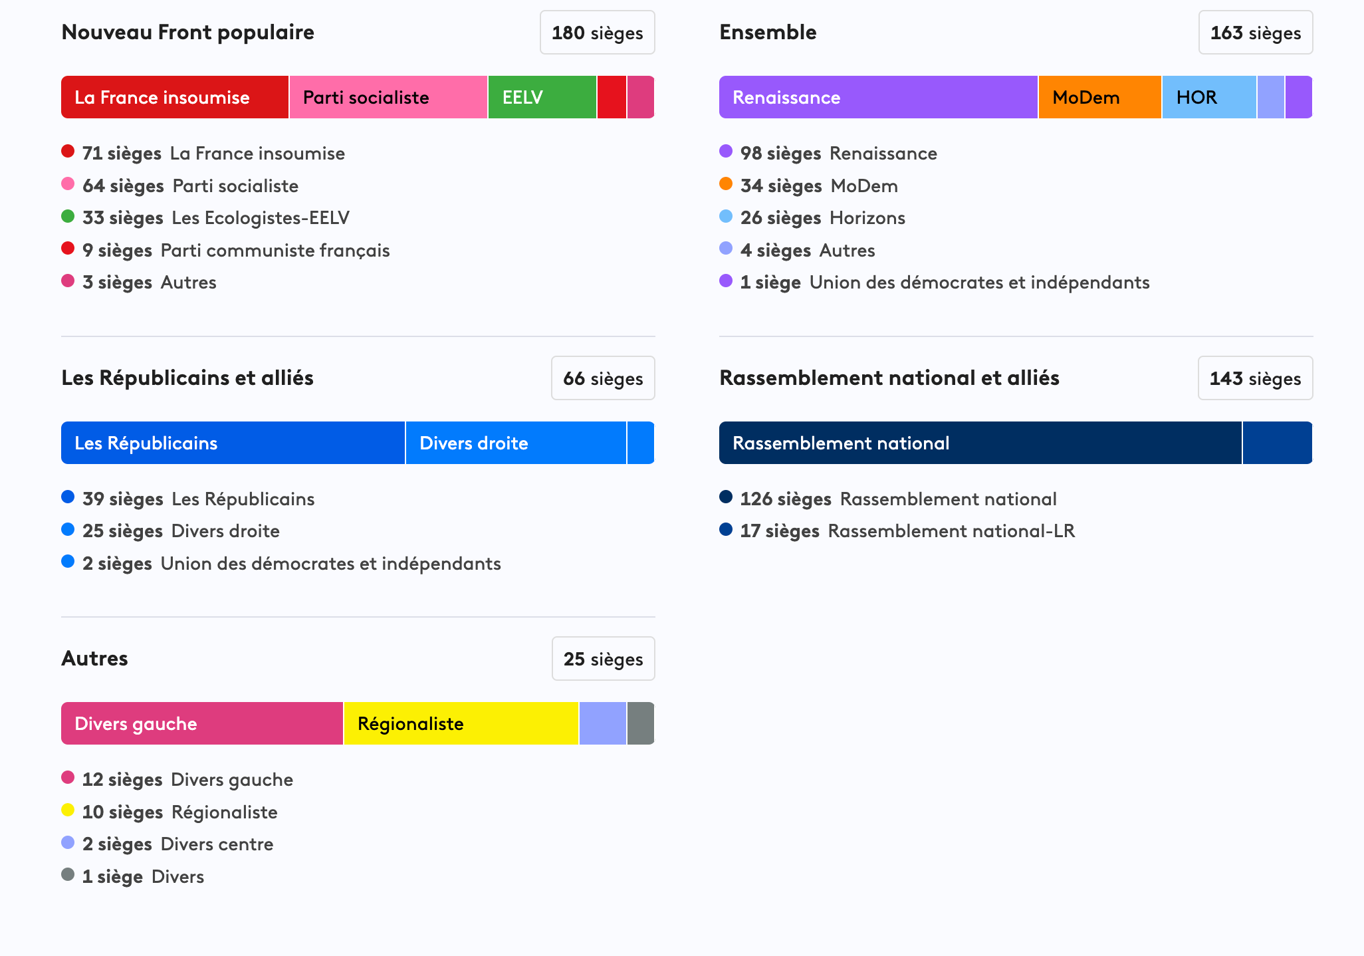
Task: Click the green dot next to 33 sièges
Action: click(68, 216)
